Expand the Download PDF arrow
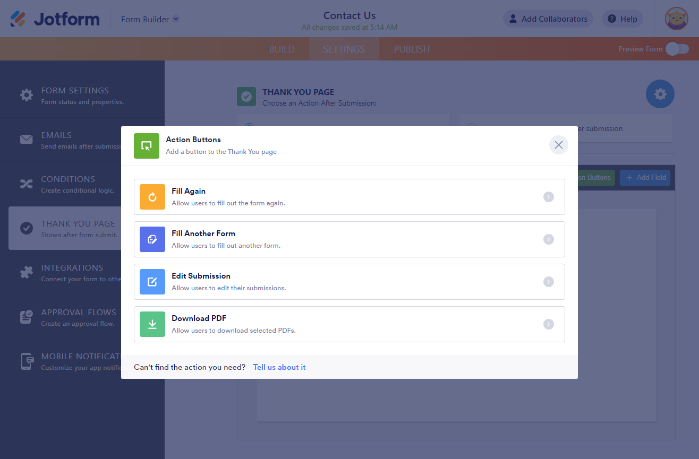Screen dimensions: 699x459 549,324
